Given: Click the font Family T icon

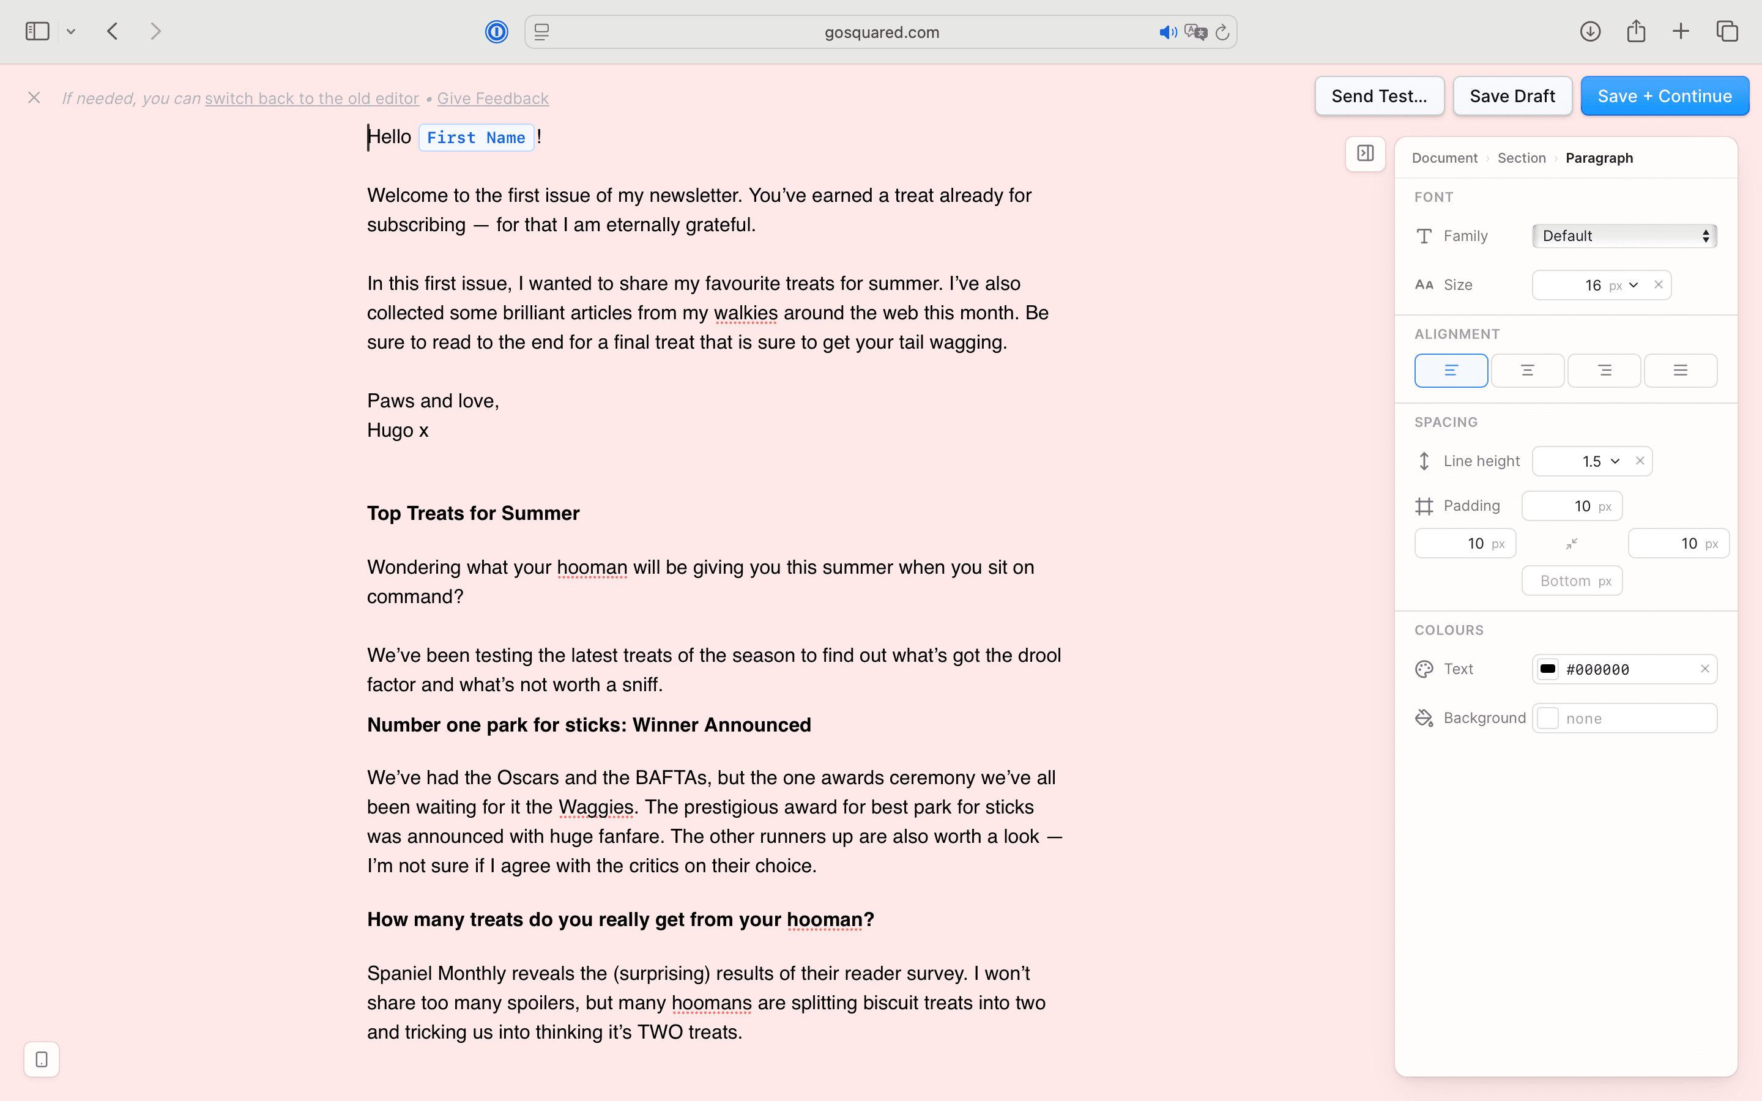Looking at the screenshot, I should click(x=1424, y=236).
